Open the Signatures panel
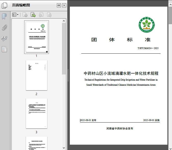Screen dimensions: 172x150 click(4, 38)
